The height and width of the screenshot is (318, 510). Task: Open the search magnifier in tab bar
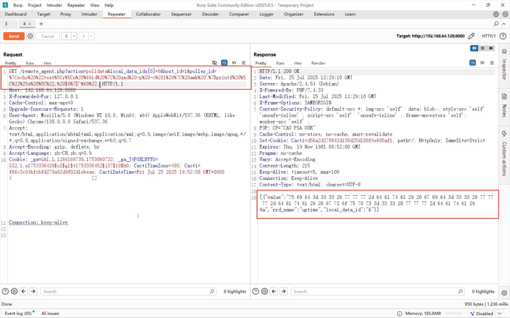pos(496,24)
